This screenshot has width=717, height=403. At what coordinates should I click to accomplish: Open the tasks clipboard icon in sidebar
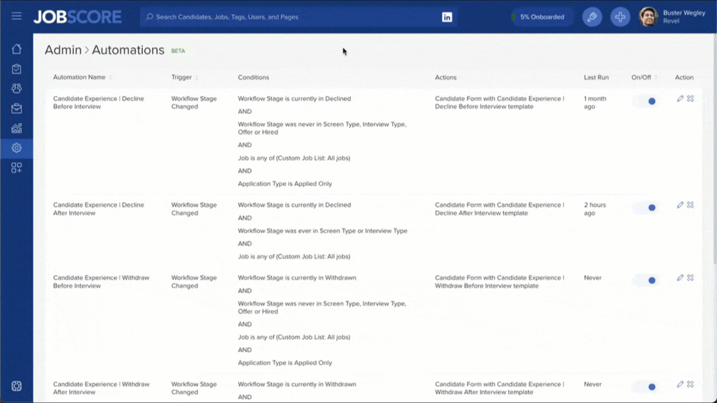point(16,69)
